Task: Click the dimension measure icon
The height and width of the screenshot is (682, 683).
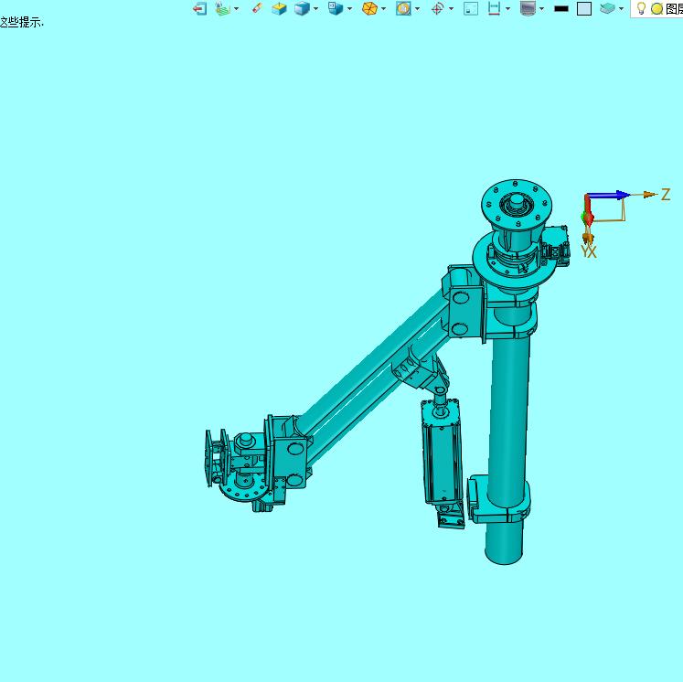Action: coord(494,8)
